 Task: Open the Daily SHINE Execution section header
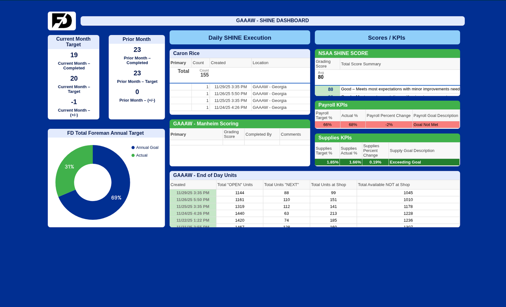click(240, 38)
